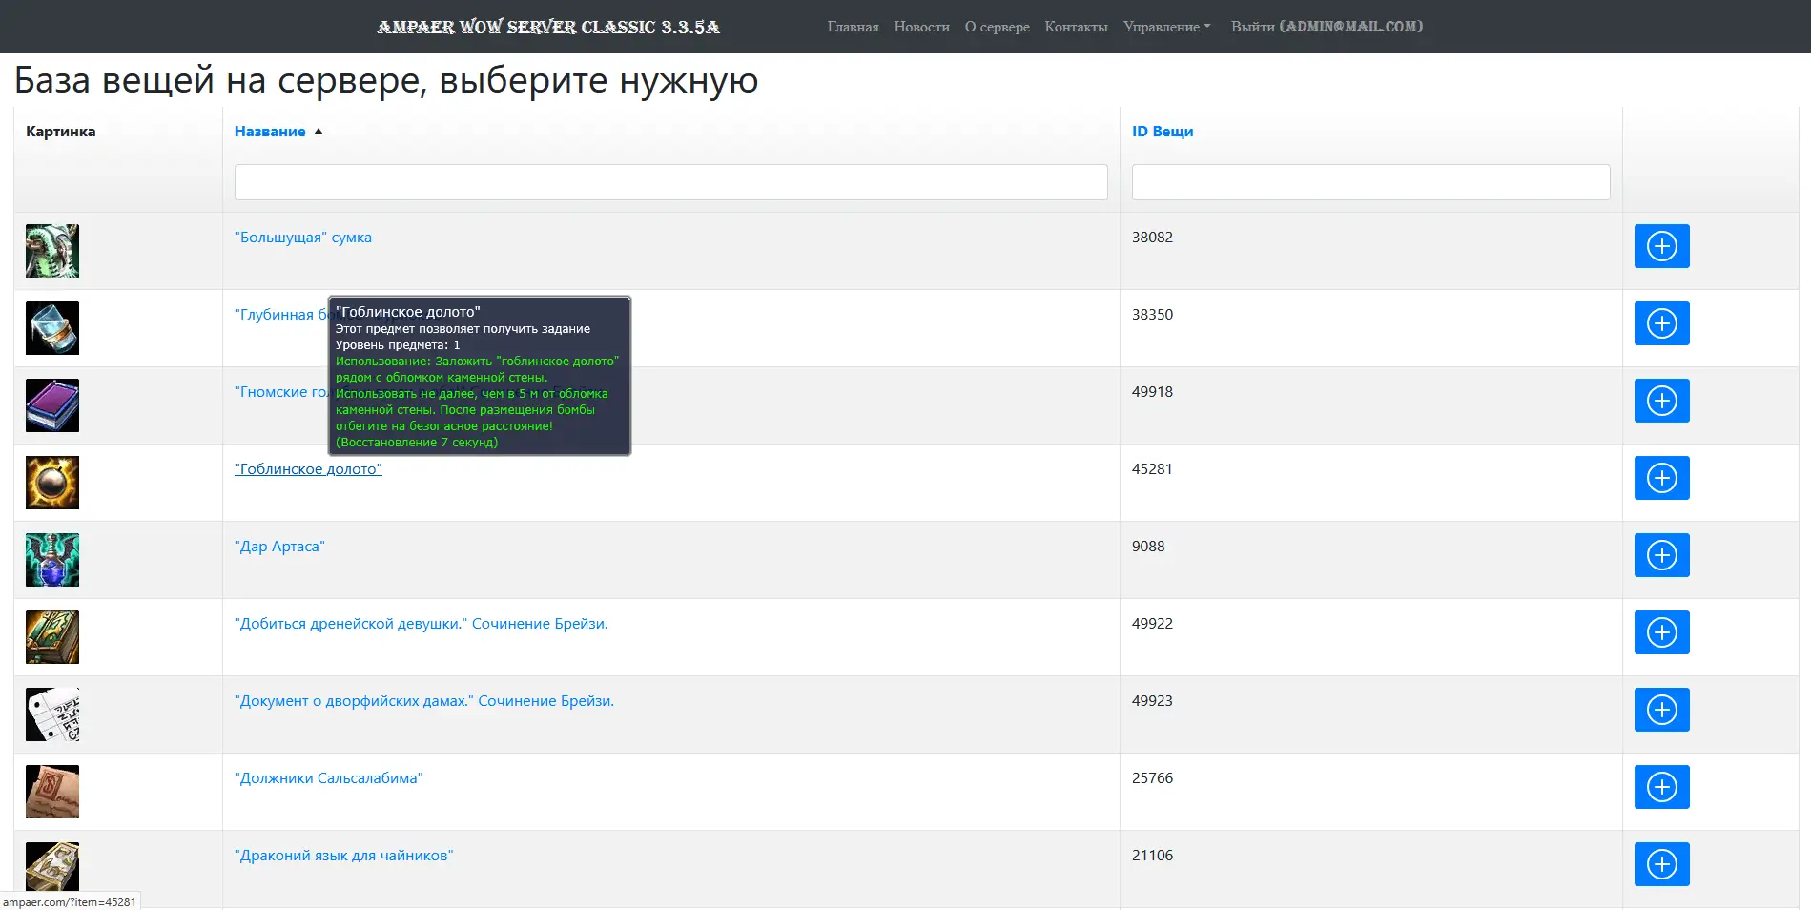Click the plus icon for item 21106
This screenshot has height=910, width=1811.
point(1661,864)
